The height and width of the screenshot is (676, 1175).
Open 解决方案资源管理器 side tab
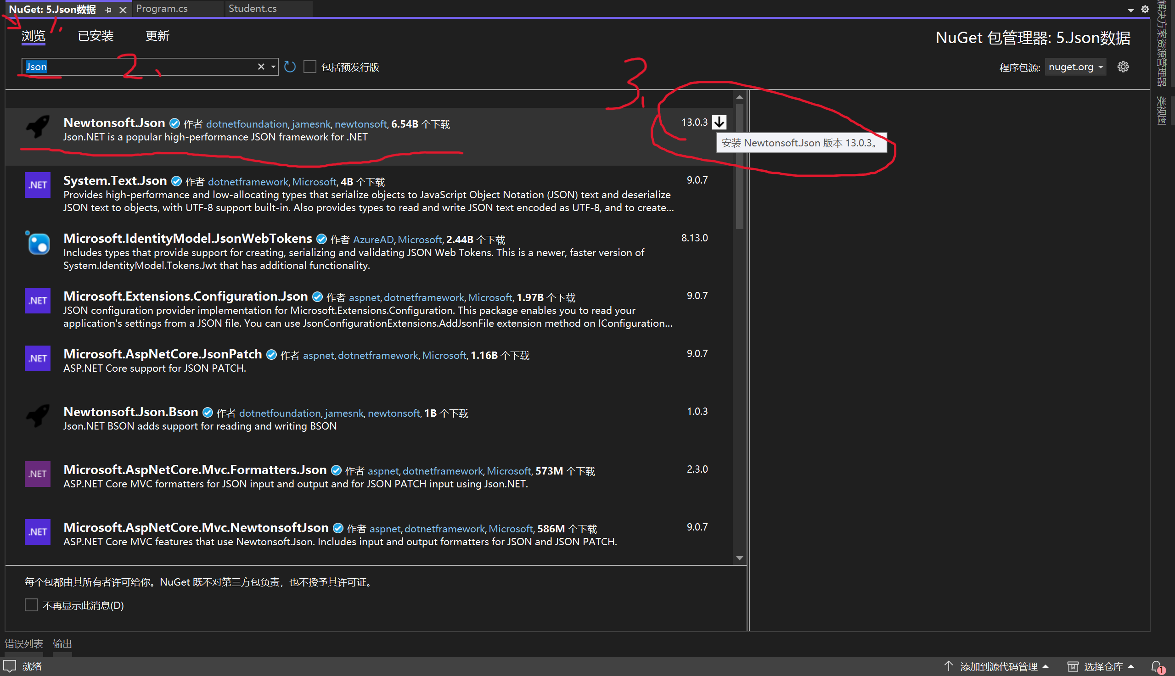click(1162, 43)
